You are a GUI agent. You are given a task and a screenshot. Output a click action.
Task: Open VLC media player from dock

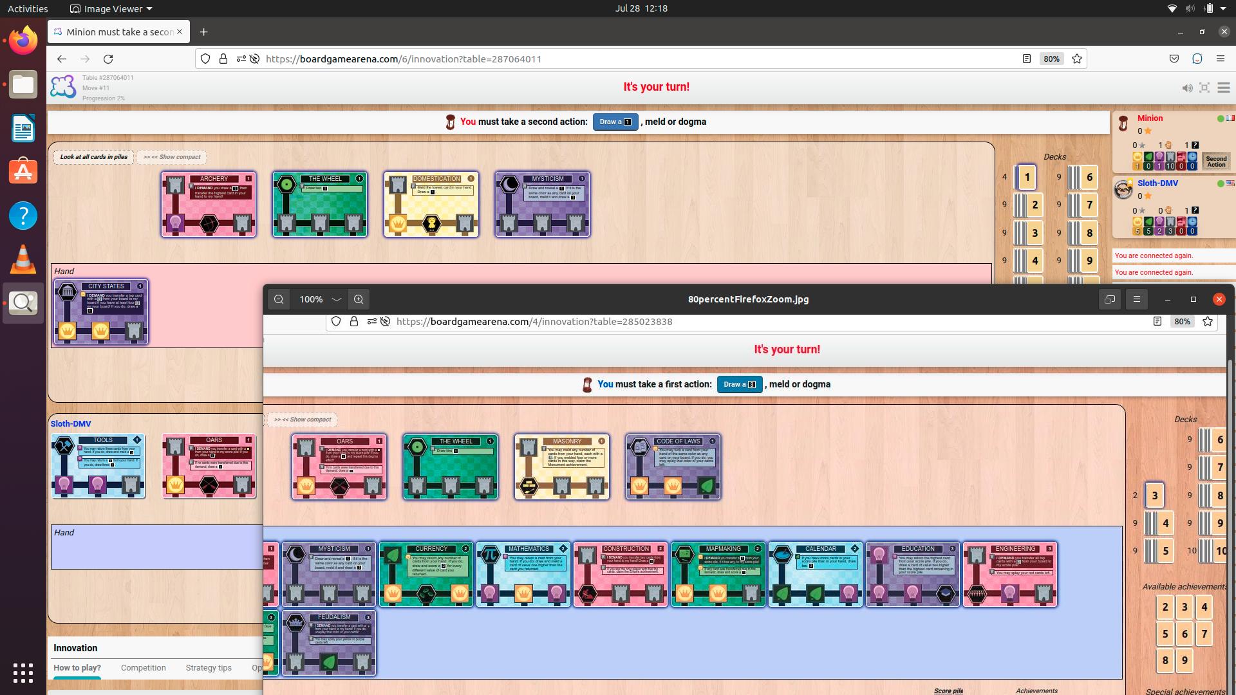point(23,259)
